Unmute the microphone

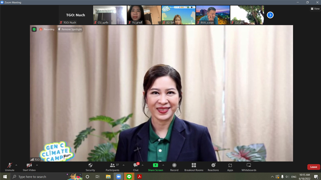click(x=9, y=167)
